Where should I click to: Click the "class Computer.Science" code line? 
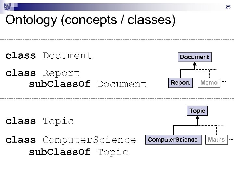(x=71, y=140)
